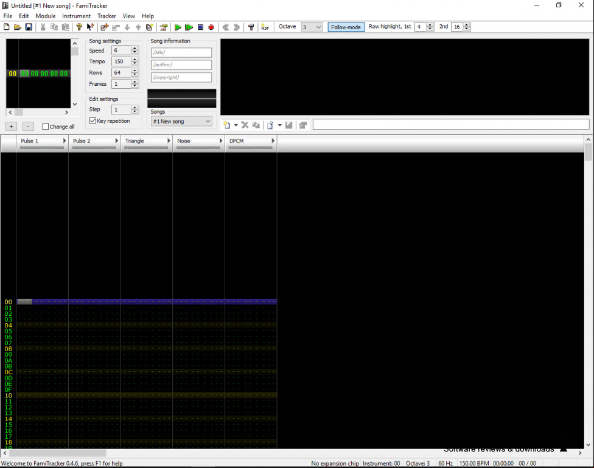This screenshot has height=468, width=594.
Task: Click the copyright field
Action: pos(181,77)
